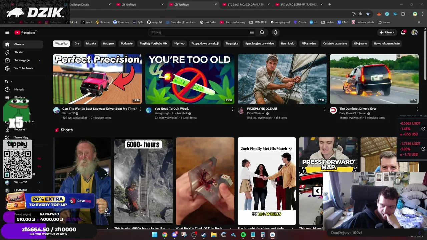Open the on-screen keyboard icon in search box
This screenshot has width=427, height=240.
coord(252,32)
